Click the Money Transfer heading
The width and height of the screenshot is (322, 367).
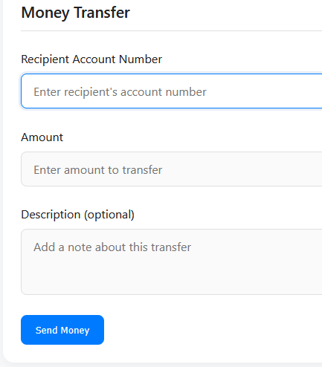point(76,13)
